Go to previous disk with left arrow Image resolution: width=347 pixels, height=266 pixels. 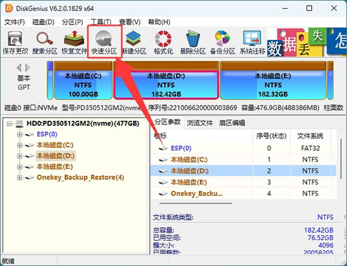tap(20, 68)
